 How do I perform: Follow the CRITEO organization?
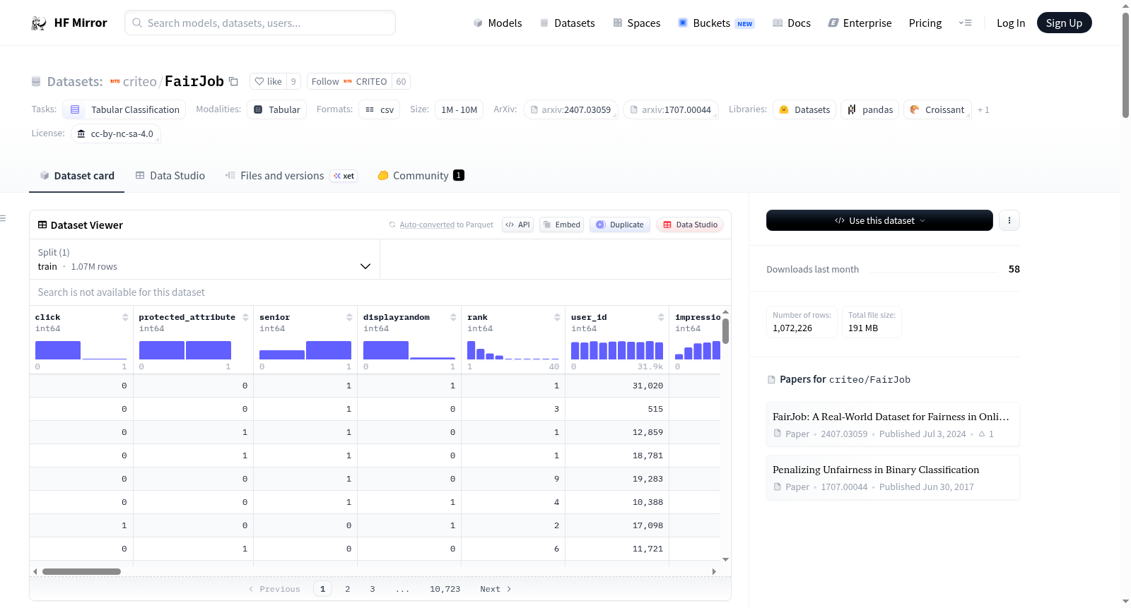349,81
